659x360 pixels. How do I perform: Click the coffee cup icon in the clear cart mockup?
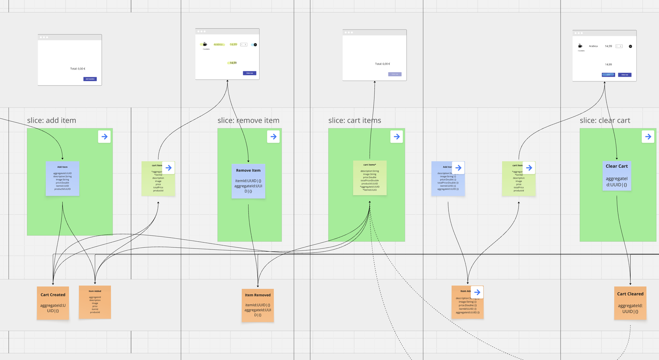pos(581,46)
